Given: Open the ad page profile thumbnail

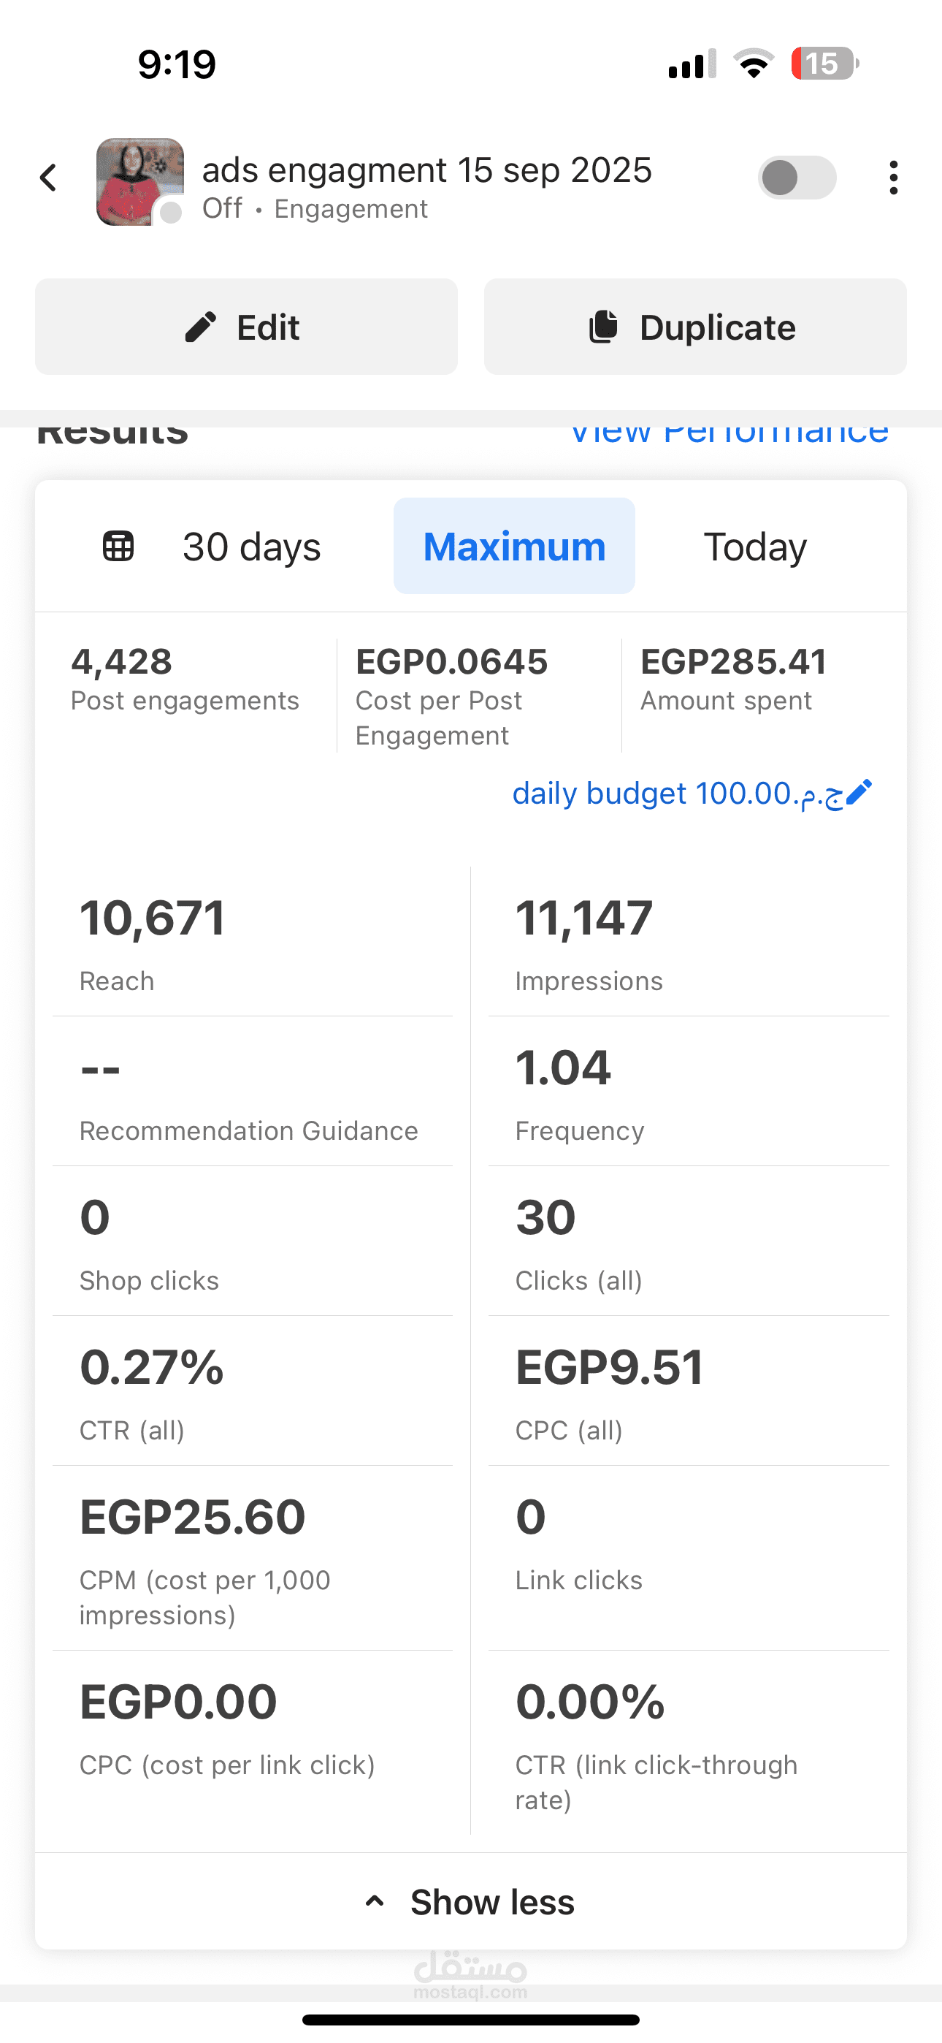Looking at the screenshot, I should [x=140, y=182].
